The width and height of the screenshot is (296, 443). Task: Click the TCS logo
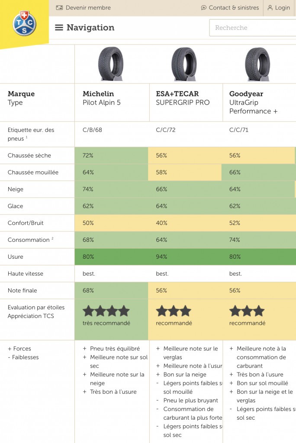pyautogui.click(x=25, y=23)
